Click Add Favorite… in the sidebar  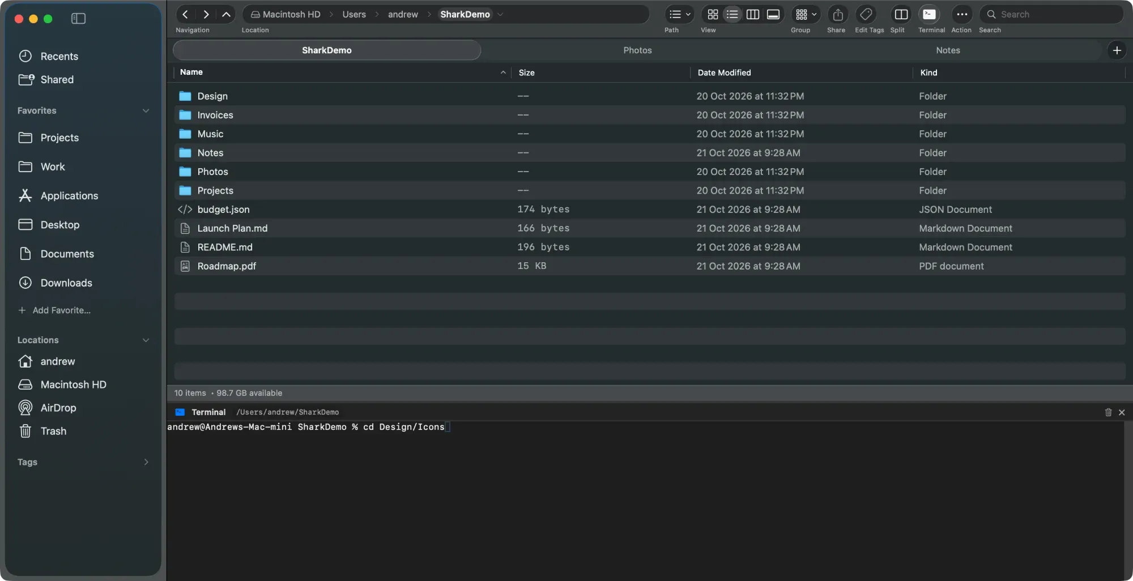click(54, 310)
